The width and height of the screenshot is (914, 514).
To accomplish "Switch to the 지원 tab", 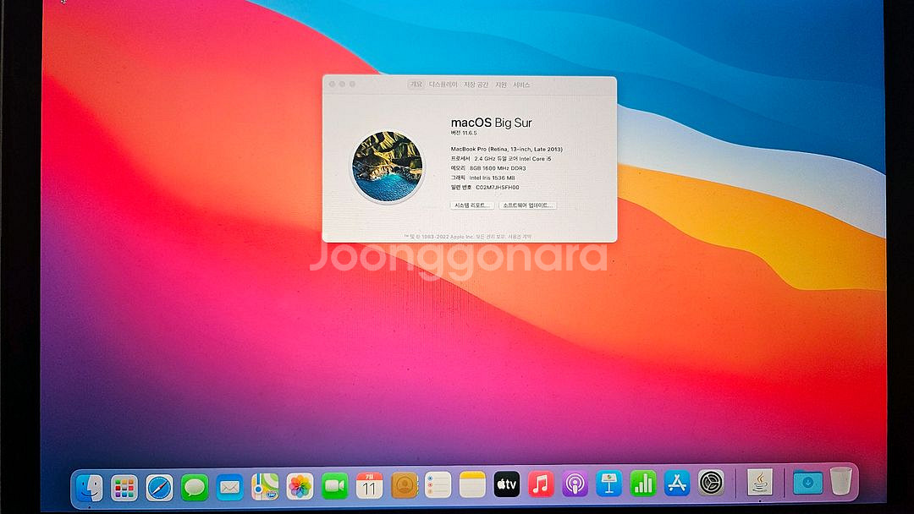I will pyautogui.click(x=501, y=85).
